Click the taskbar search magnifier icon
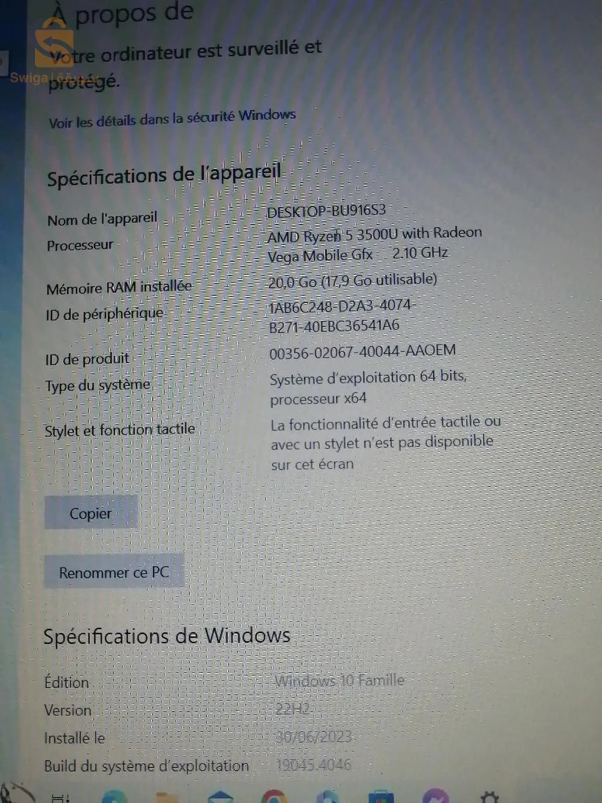The width and height of the screenshot is (602, 803). coord(15,794)
